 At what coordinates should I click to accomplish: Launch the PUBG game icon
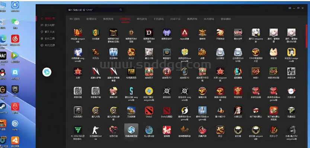tap(131, 71)
